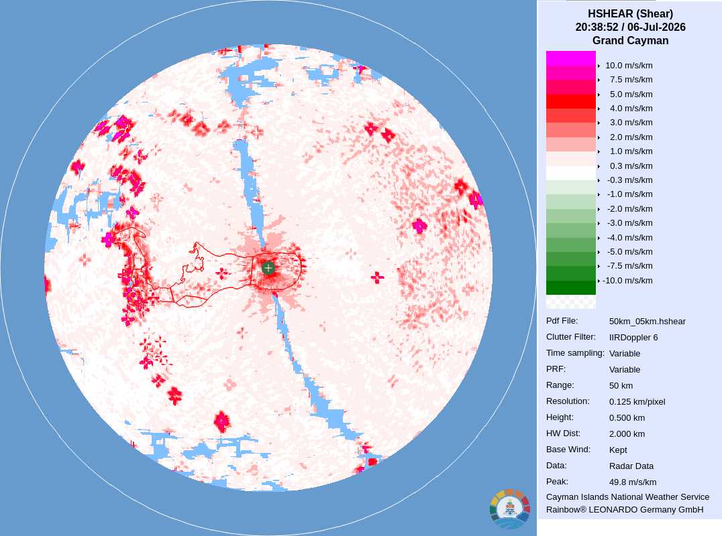
Task: Click the green radar center crosshair marker
Action: 268,267
